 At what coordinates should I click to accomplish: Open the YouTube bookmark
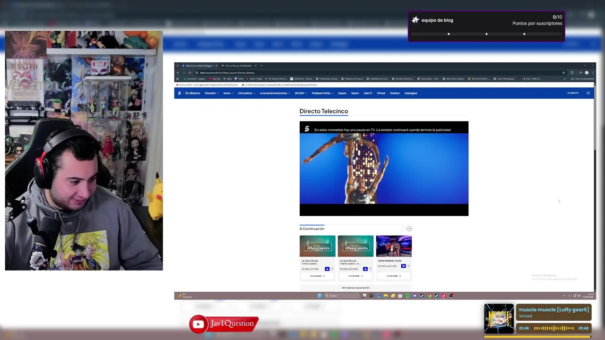(215, 79)
